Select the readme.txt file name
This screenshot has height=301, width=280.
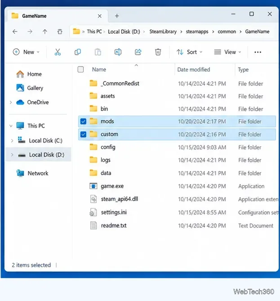[114, 225]
